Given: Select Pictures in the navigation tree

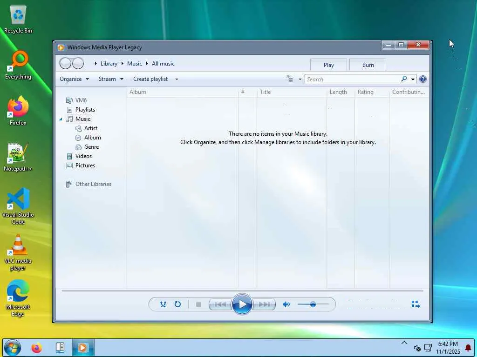Looking at the screenshot, I should click(x=85, y=165).
